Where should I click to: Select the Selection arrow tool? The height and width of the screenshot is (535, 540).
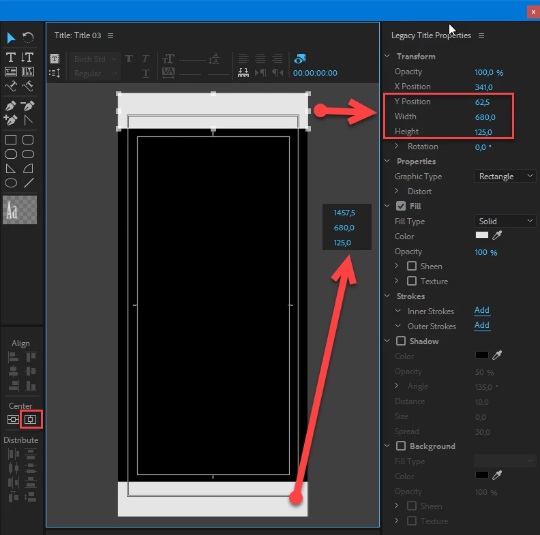11,37
